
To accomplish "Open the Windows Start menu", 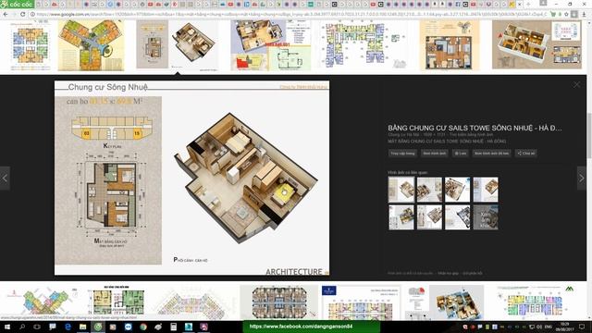I will coord(6,327).
